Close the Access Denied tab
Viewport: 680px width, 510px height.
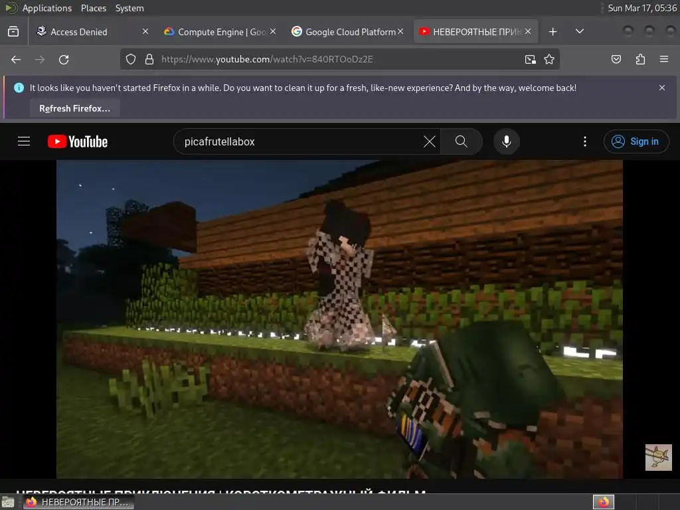[145, 31]
